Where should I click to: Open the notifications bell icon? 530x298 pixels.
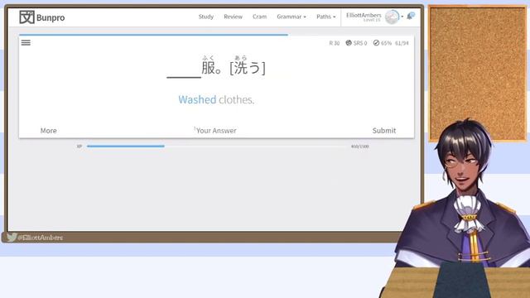click(x=411, y=16)
